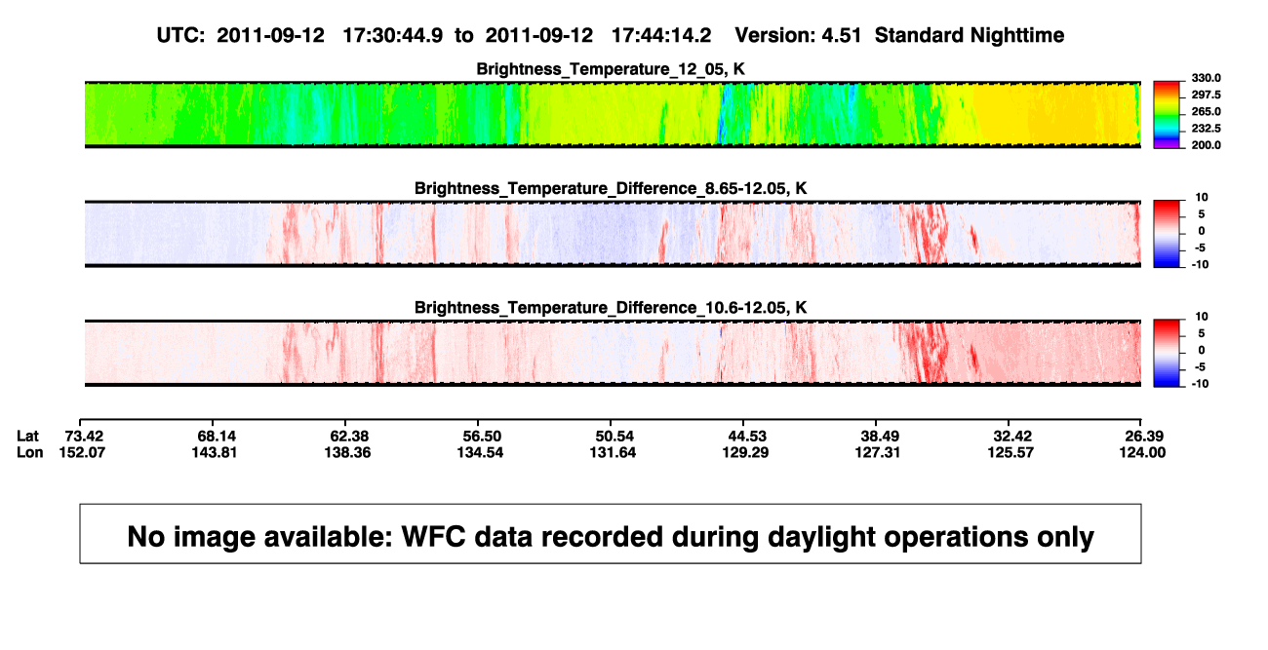
Task: Click longitude value 152.07
Action: coord(85,453)
